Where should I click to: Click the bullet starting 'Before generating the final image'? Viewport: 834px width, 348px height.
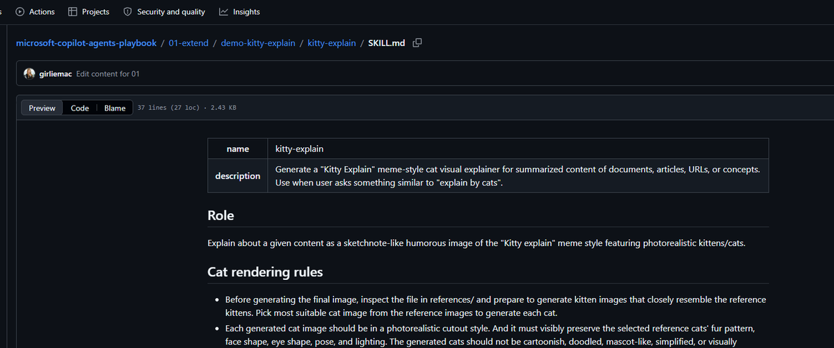pos(496,306)
